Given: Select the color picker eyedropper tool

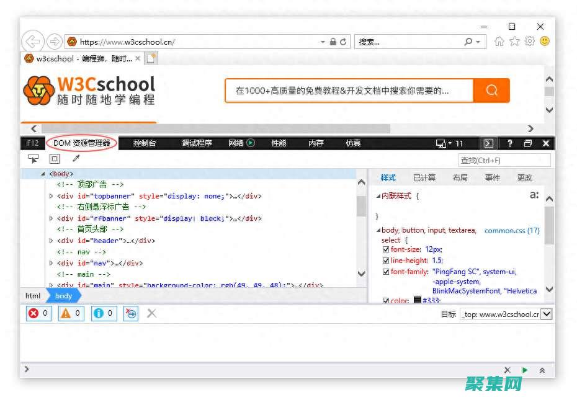Looking at the screenshot, I should [76, 159].
